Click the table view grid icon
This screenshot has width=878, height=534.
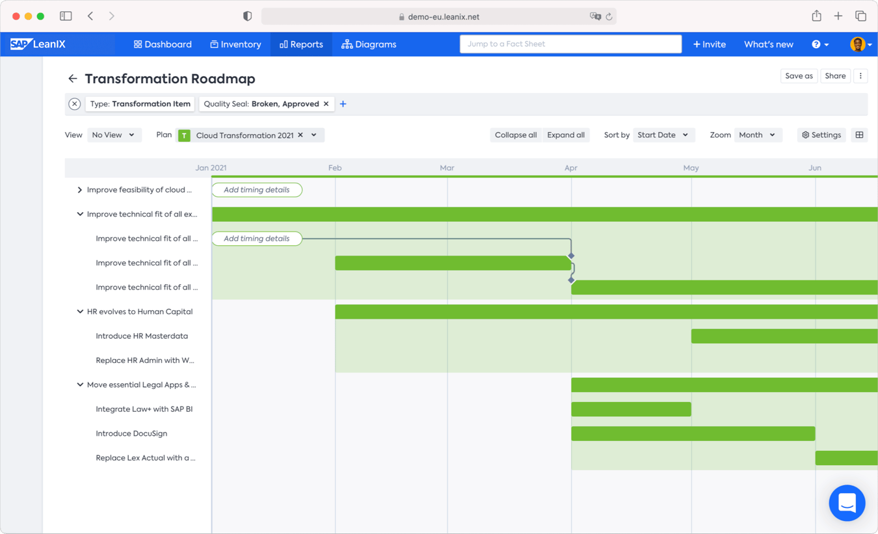859,135
